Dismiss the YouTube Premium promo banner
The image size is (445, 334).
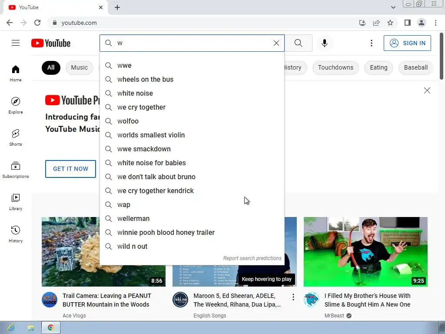427,90
